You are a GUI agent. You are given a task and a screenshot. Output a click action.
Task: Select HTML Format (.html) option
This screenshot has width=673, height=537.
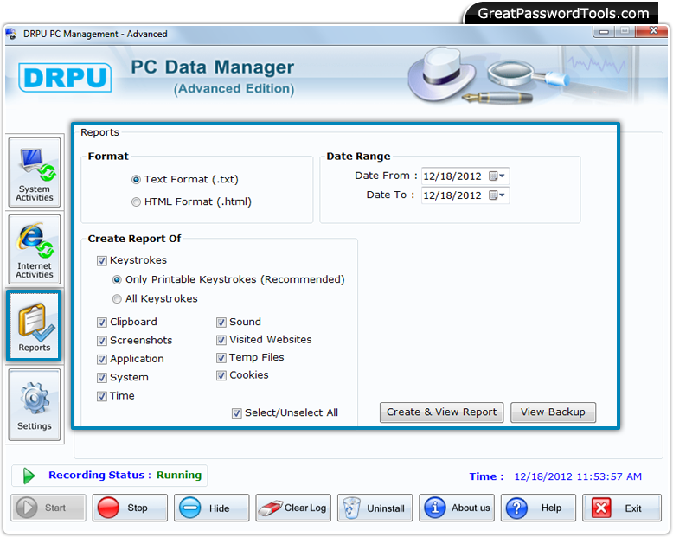[136, 201]
